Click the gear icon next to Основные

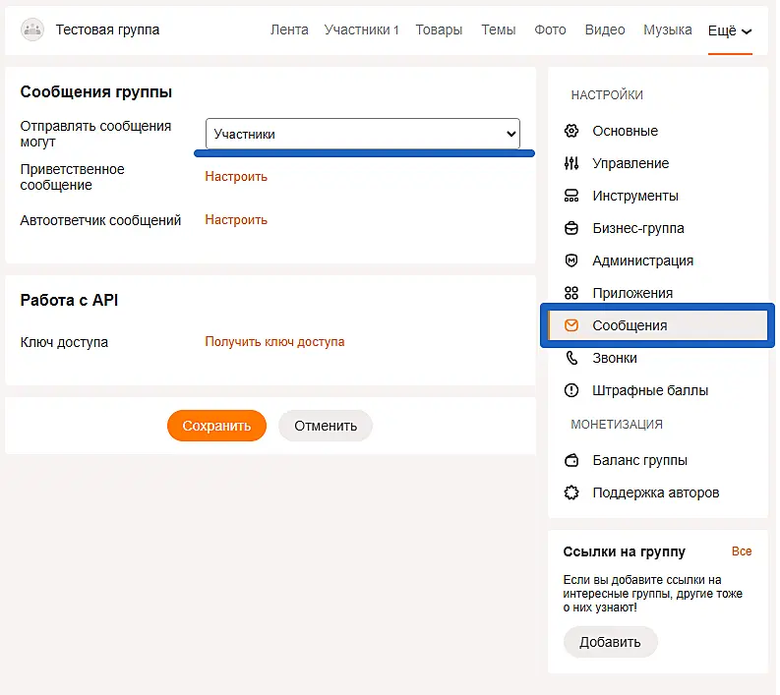pos(571,131)
